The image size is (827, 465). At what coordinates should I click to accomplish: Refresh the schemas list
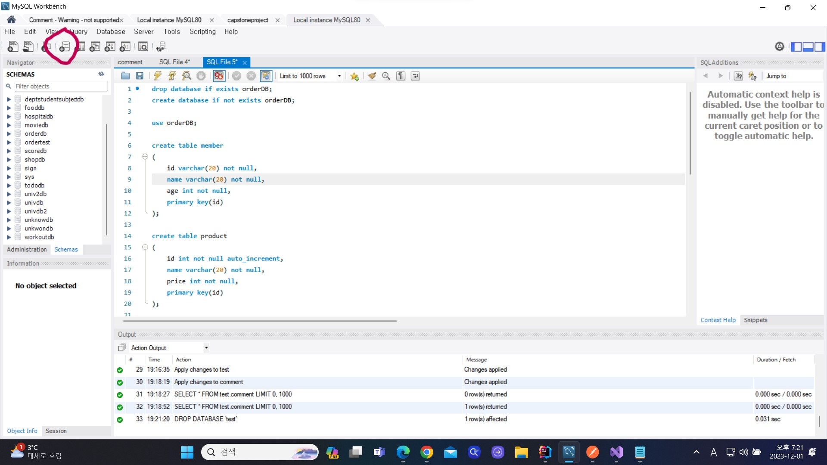pos(101,74)
